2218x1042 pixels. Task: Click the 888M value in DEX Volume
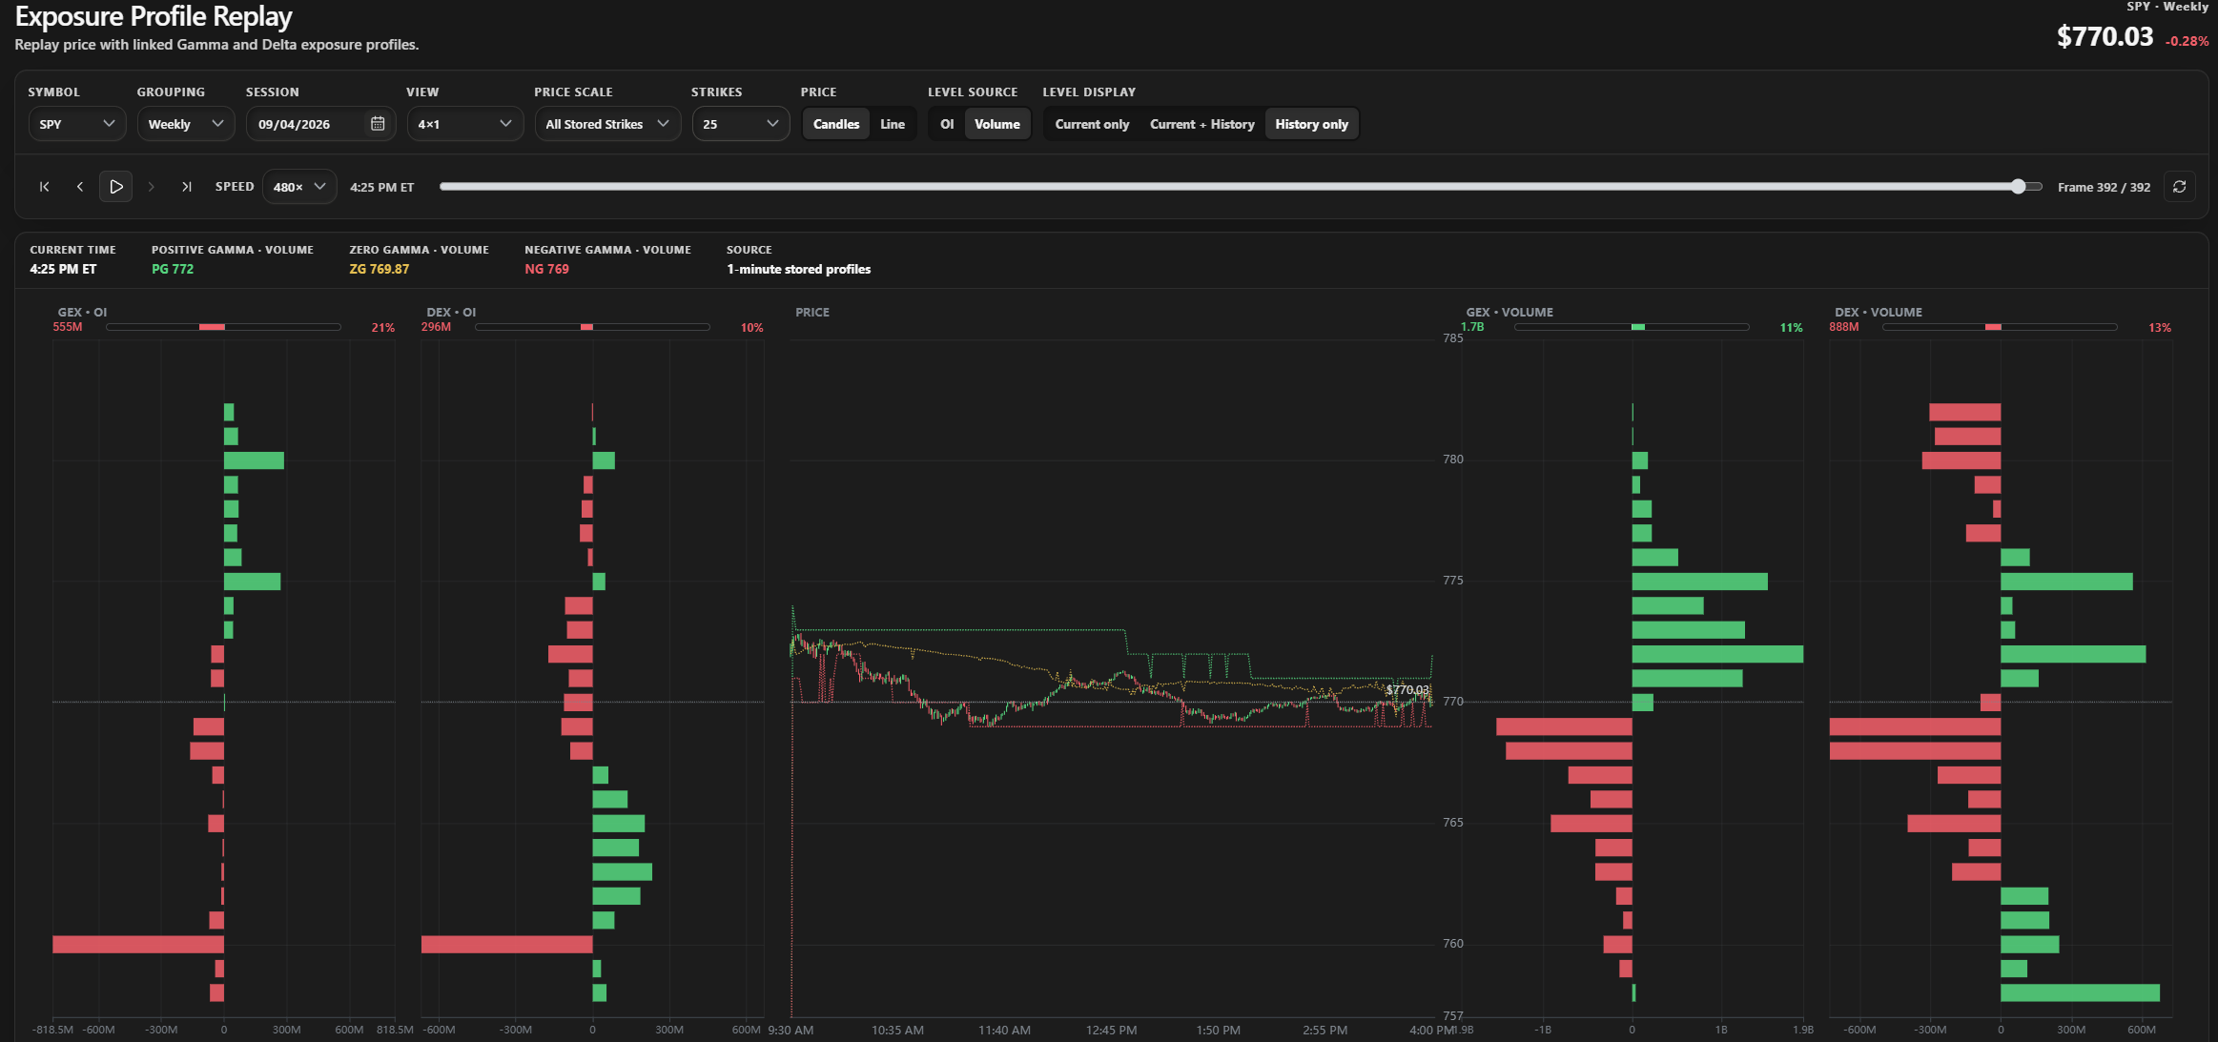coord(1844,327)
